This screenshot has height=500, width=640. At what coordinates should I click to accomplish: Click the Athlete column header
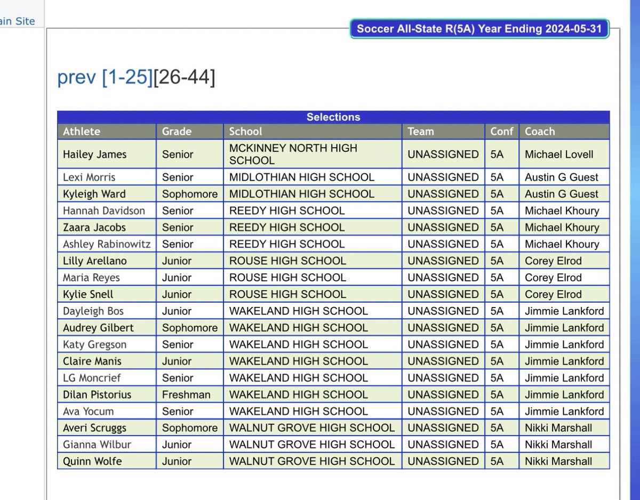[x=107, y=132]
